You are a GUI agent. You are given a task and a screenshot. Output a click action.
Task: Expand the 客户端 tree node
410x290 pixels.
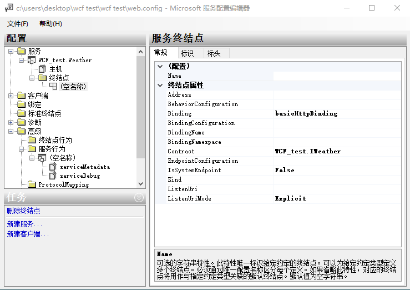[11, 96]
